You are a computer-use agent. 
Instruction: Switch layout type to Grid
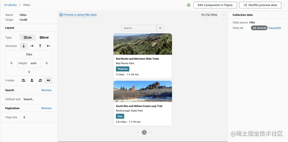pos(44,37)
